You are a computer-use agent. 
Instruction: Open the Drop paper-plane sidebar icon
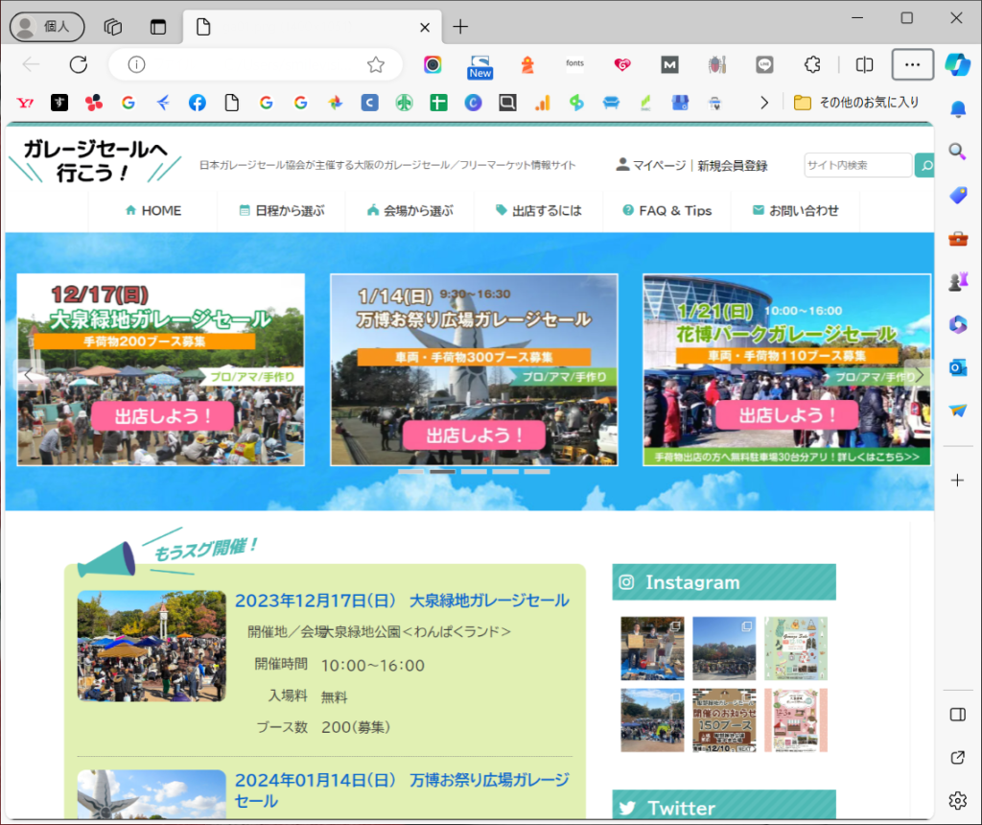coord(958,411)
